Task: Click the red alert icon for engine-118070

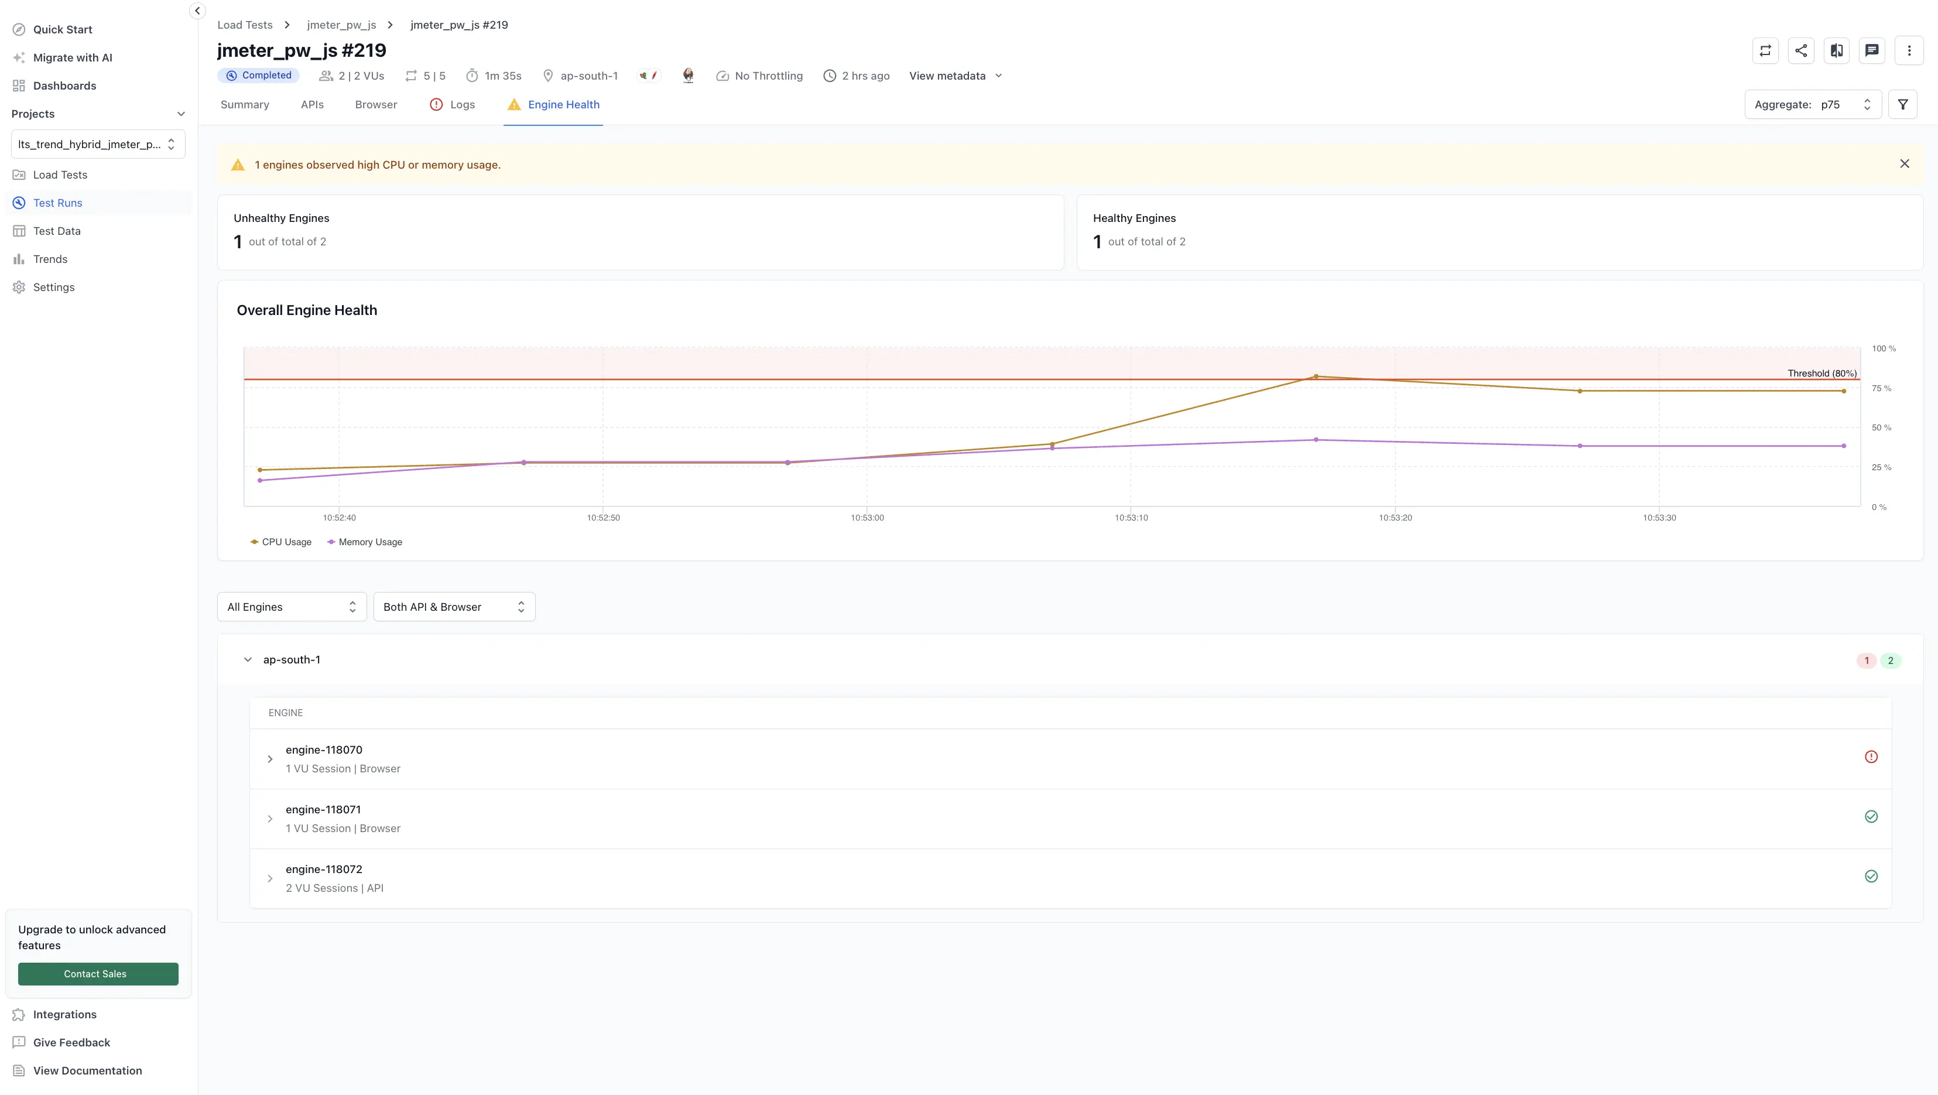Action: [1871, 757]
